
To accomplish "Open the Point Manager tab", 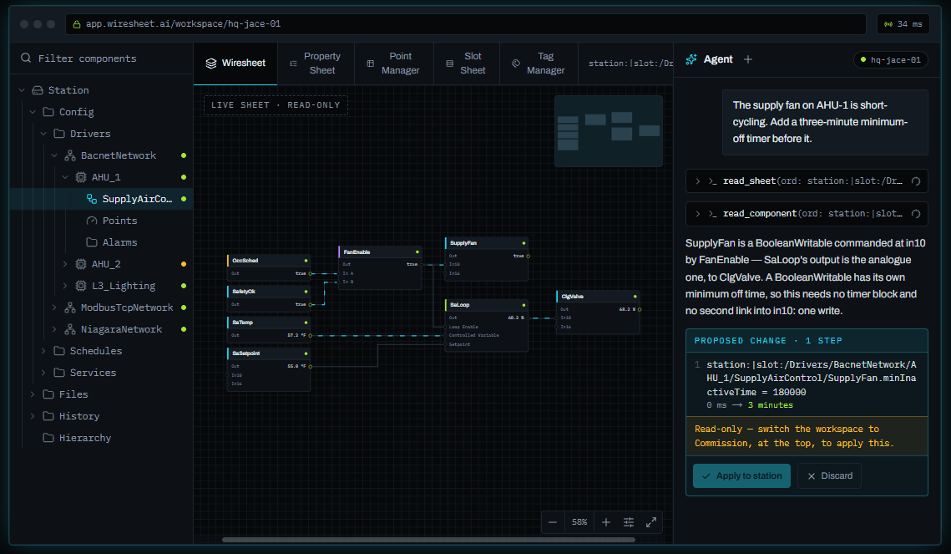I will pyautogui.click(x=394, y=64).
